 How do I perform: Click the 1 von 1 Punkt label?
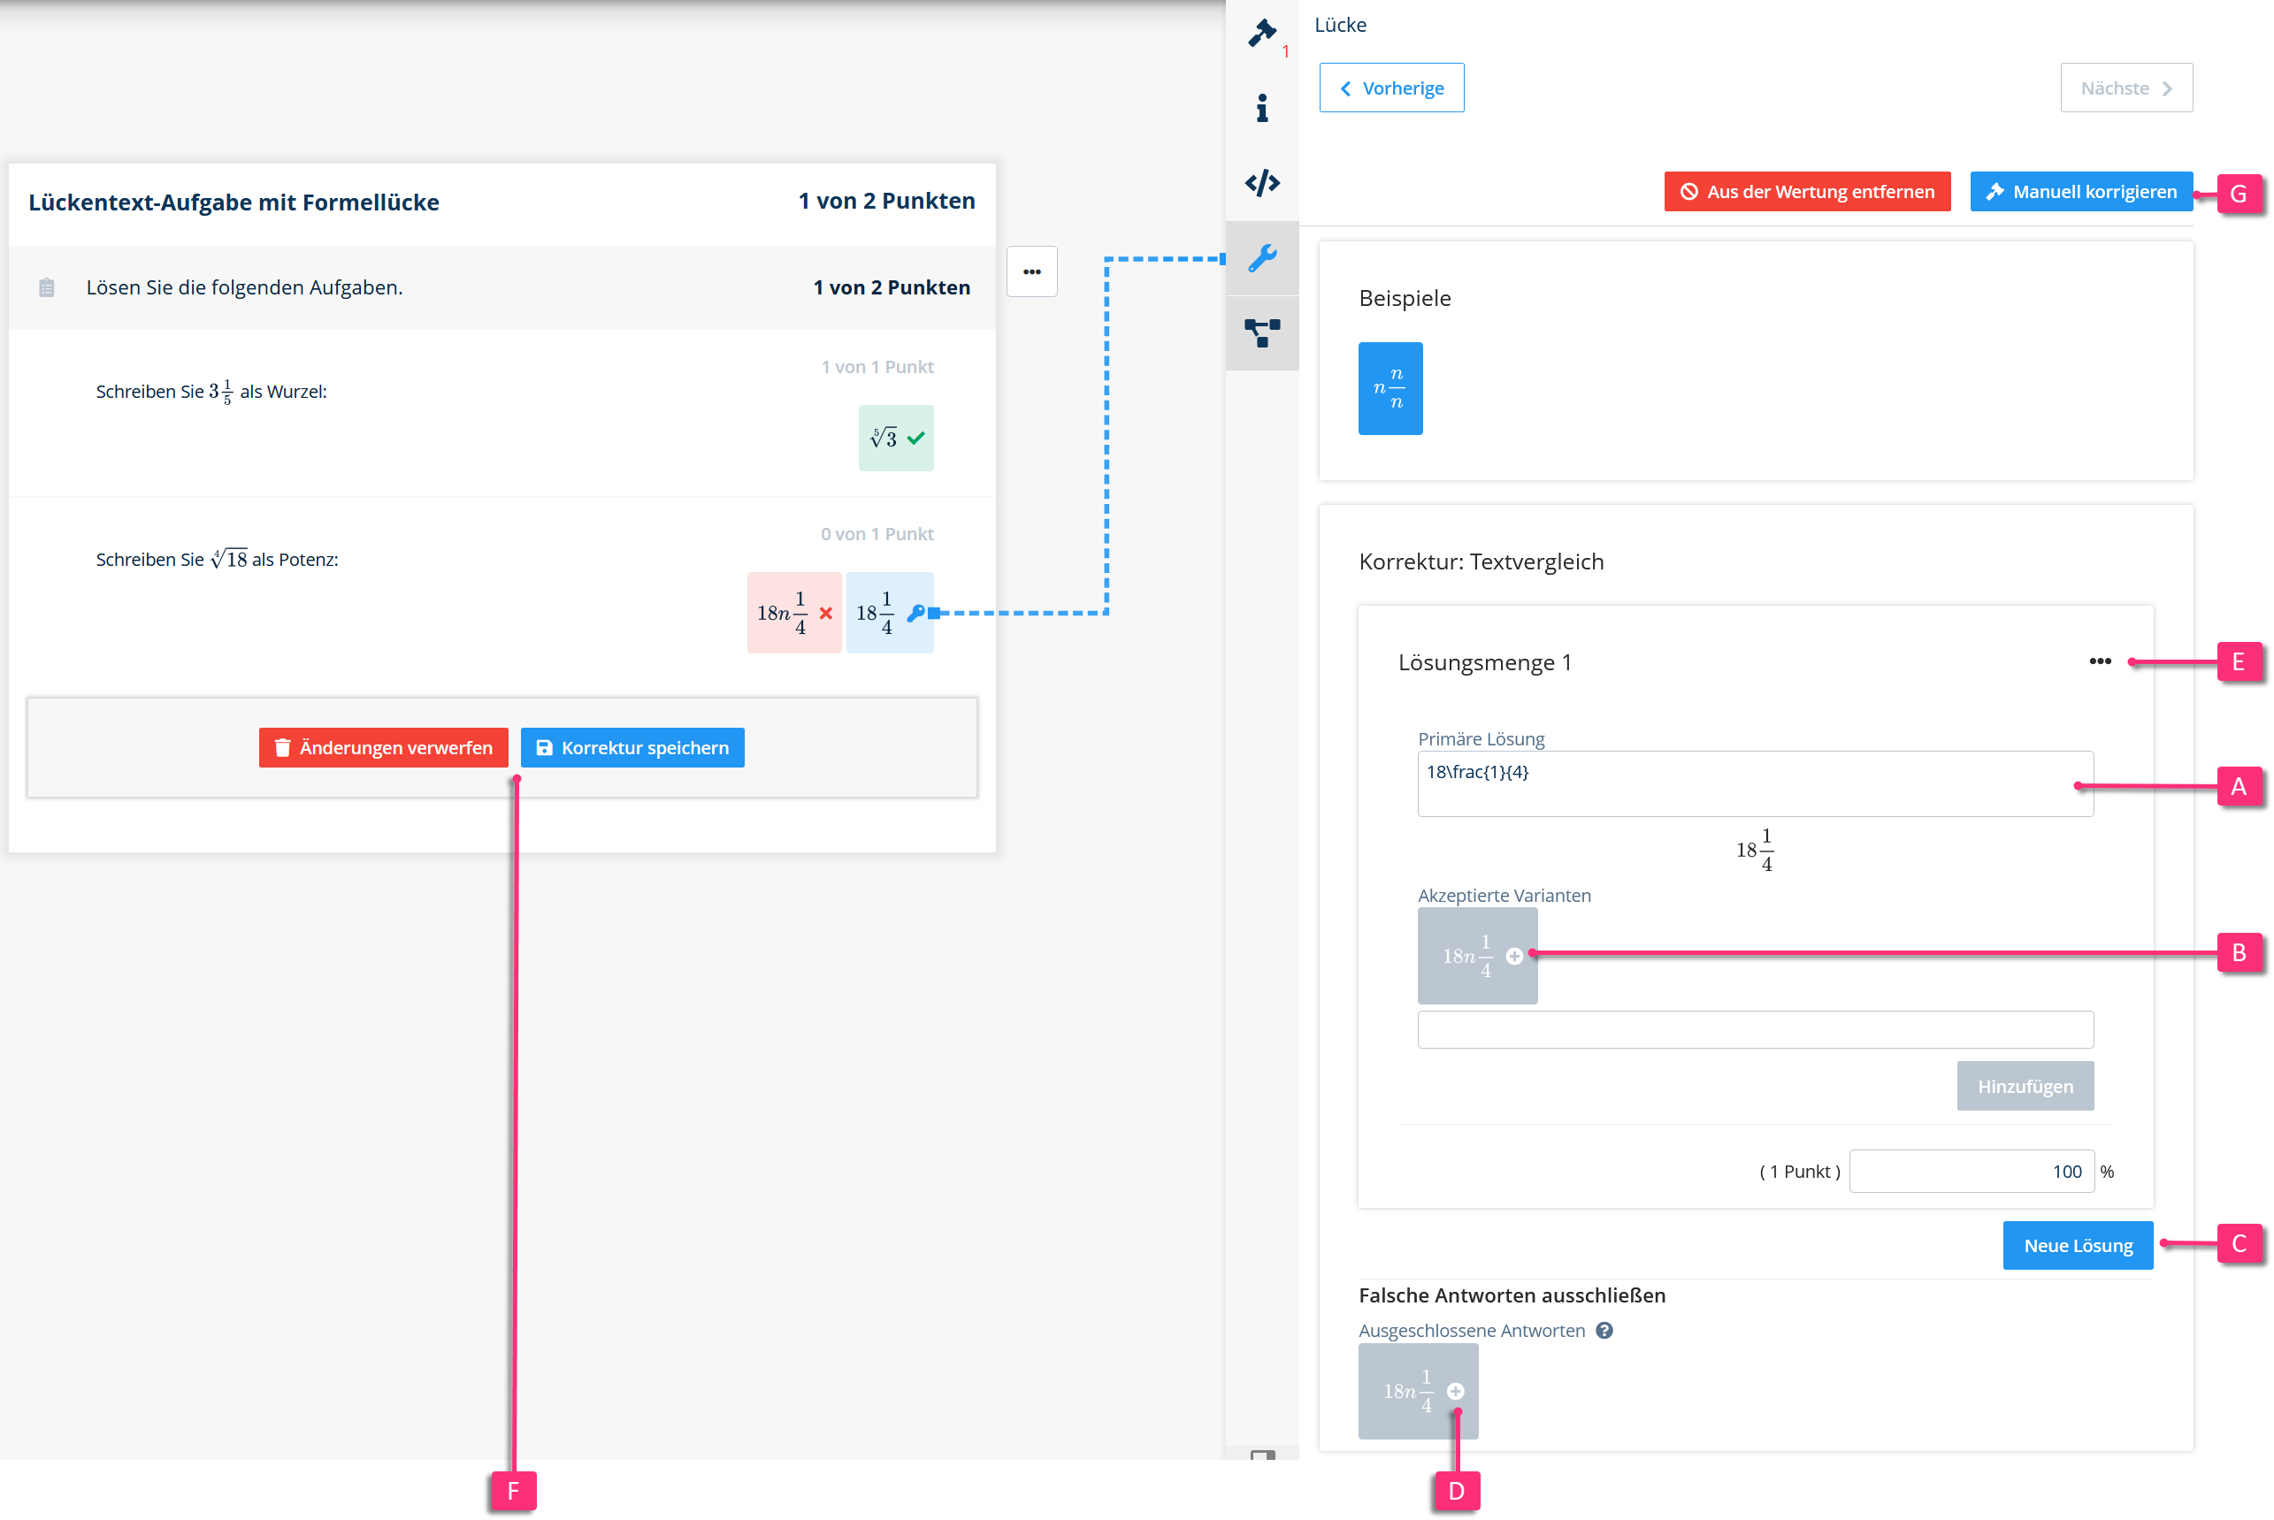877,366
